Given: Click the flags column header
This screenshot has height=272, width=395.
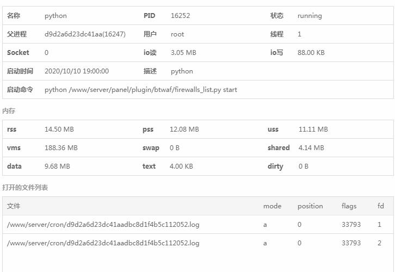Looking at the screenshot, I should click(x=349, y=206).
